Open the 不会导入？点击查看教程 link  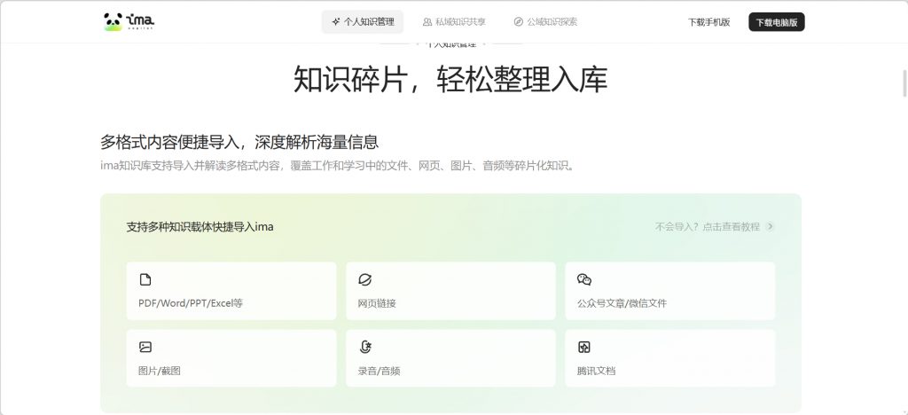(715, 227)
